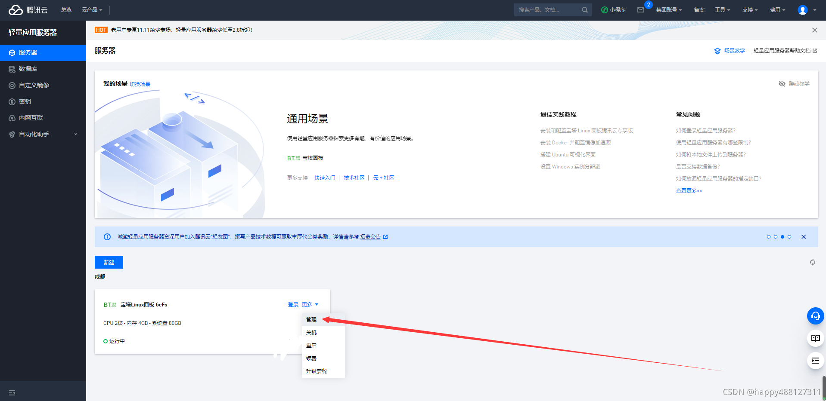Open 轻量应用服务器帮助文档 help doc link

(x=785, y=51)
